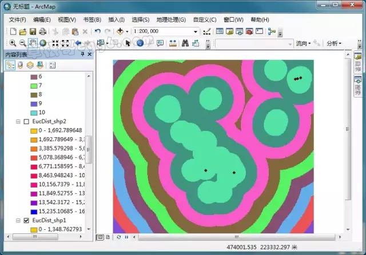The height and width of the screenshot is (255, 366).
Task: Uncheck the EucDist_shp1 layer checkbox
Action: 26,220
